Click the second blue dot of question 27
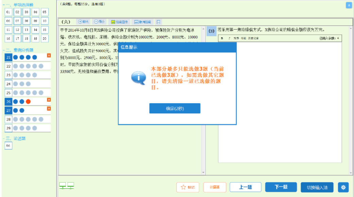 point(22,110)
